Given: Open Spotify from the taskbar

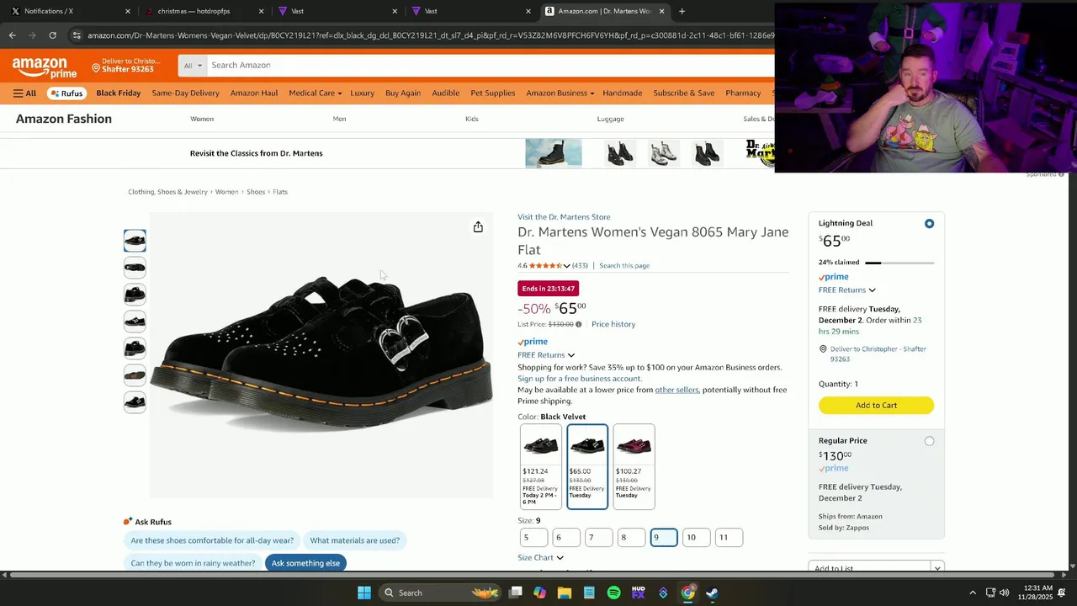Looking at the screenshot, I should (614, 593).
